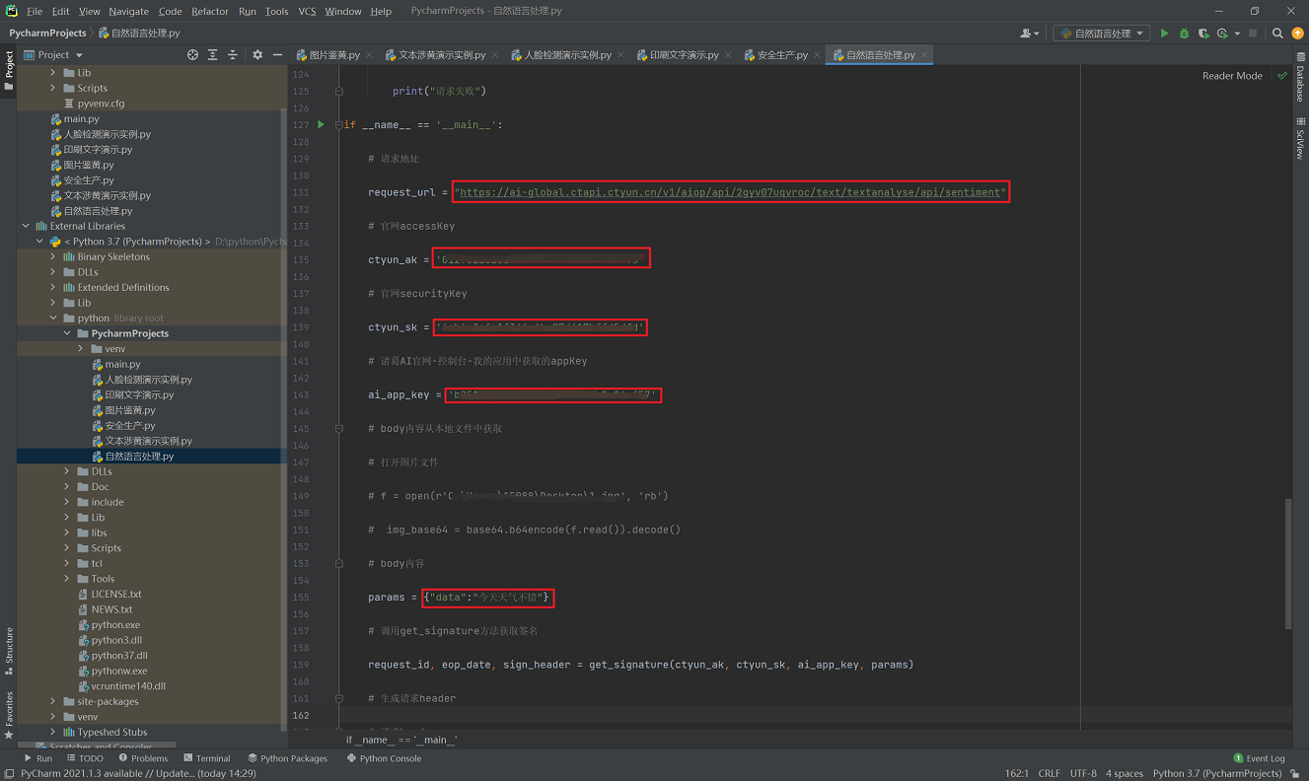Click the orange IDE update arrow icon

[x=1298, y=34]
